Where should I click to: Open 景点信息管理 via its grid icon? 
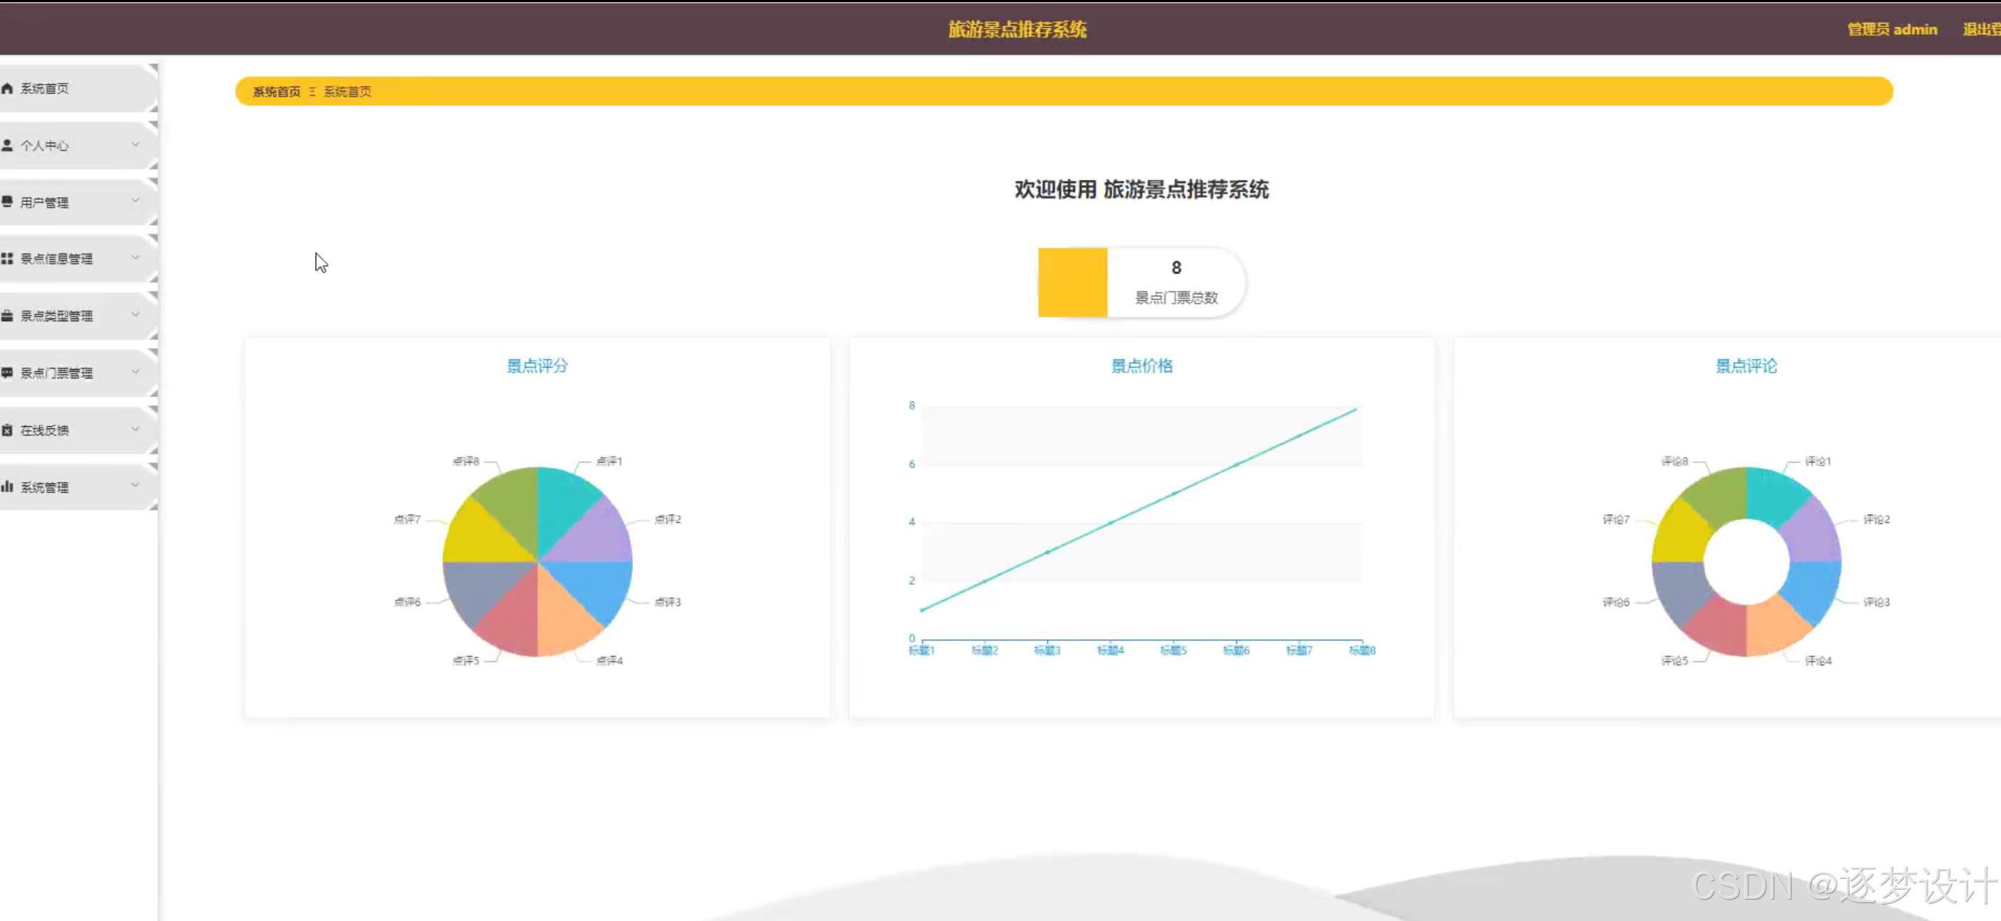[7, 258]
